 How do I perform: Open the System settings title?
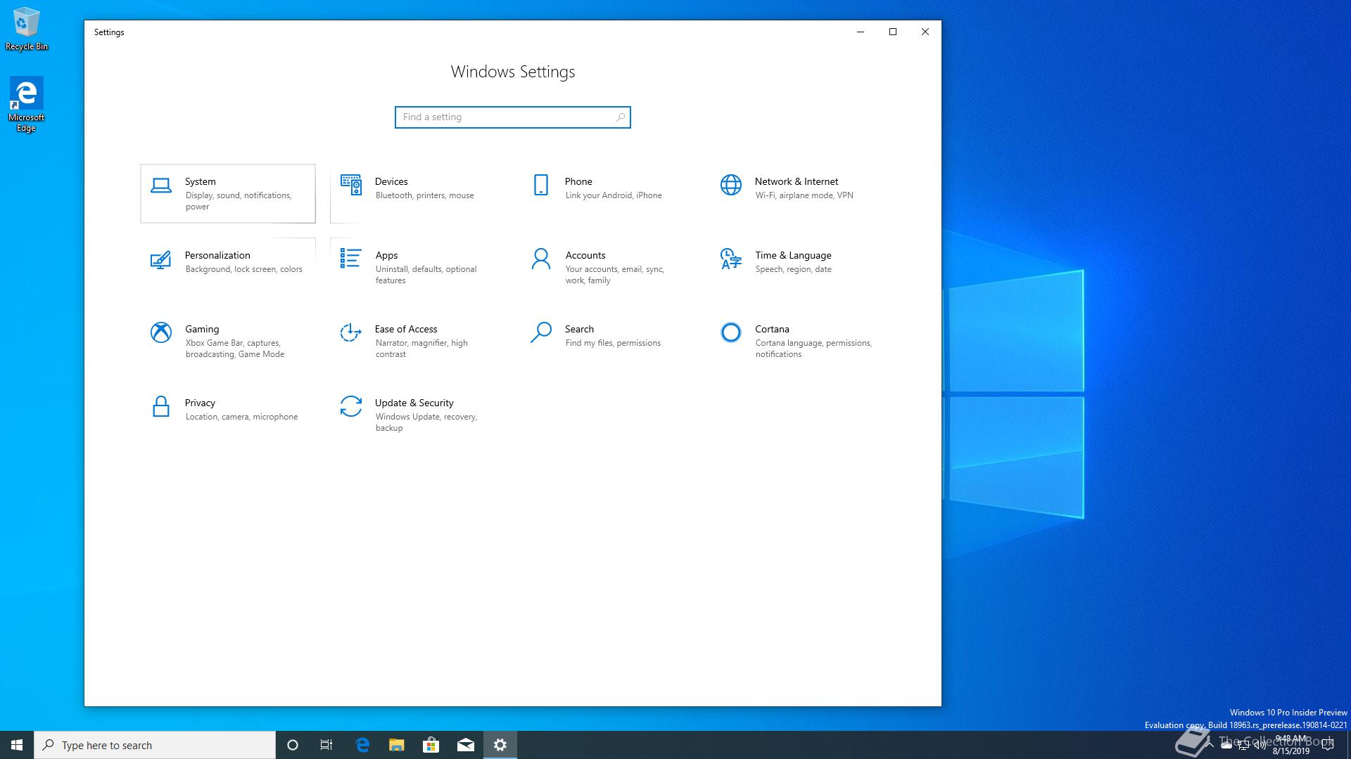tap(201, 181)
